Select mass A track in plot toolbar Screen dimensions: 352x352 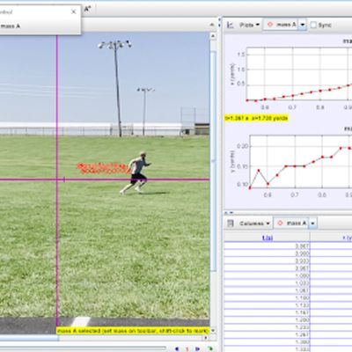pyautogui.click(x=281, y=25)
